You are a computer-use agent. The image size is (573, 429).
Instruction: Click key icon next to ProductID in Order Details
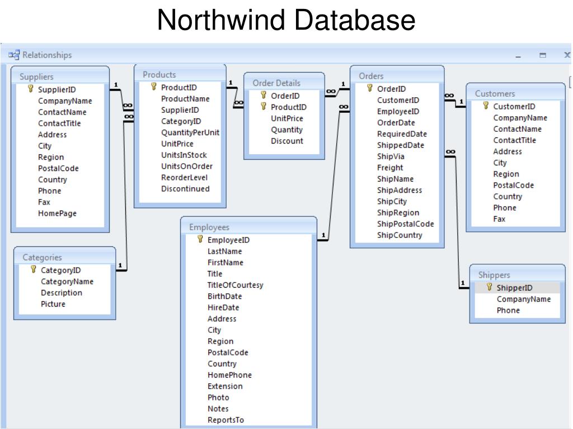pyautogui.click(x=264, y=107)
